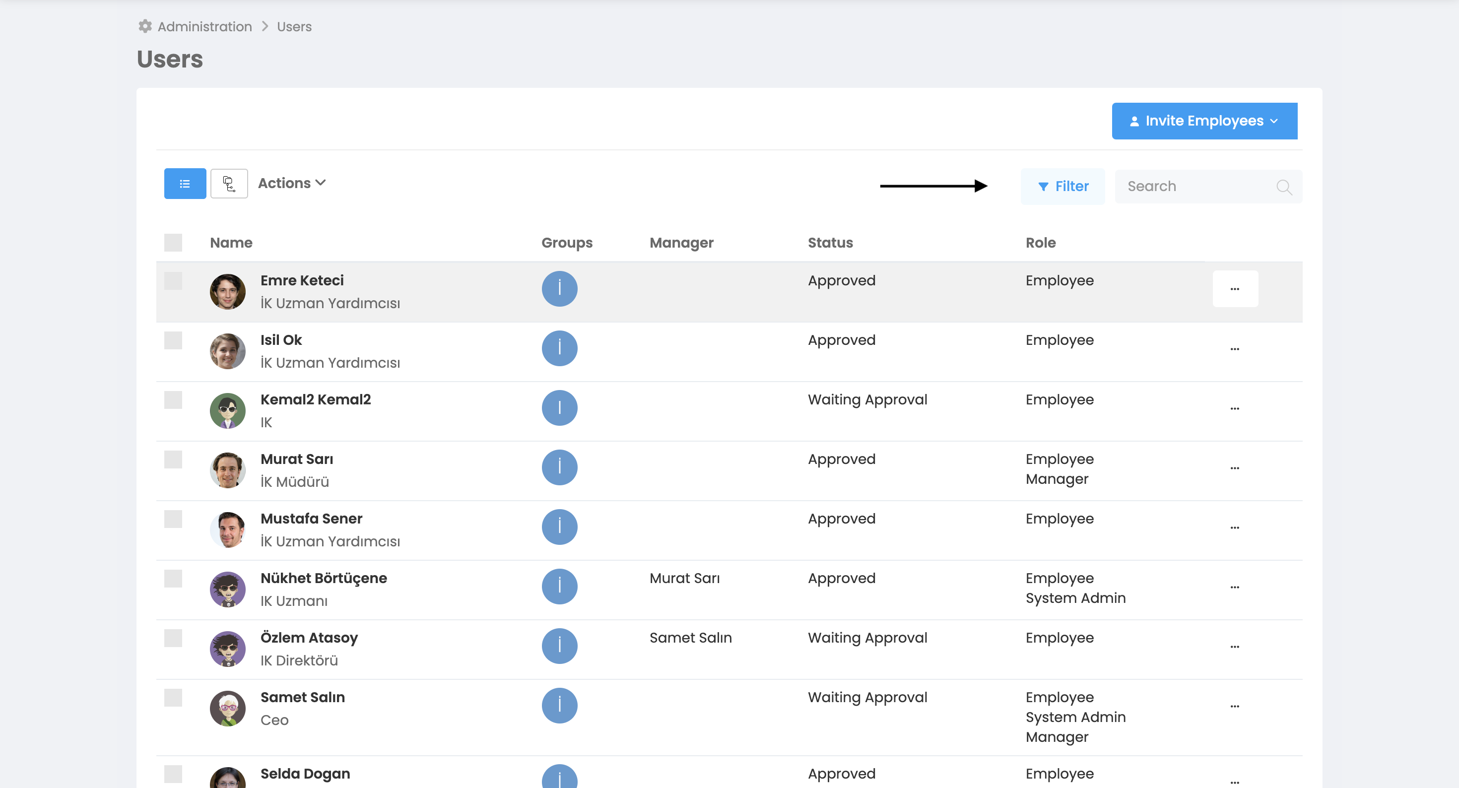The width and height of the screenshot is (1459, 788).
Task: Select the Isil Ok row checkbox
Action: click(x=173, y=340)
